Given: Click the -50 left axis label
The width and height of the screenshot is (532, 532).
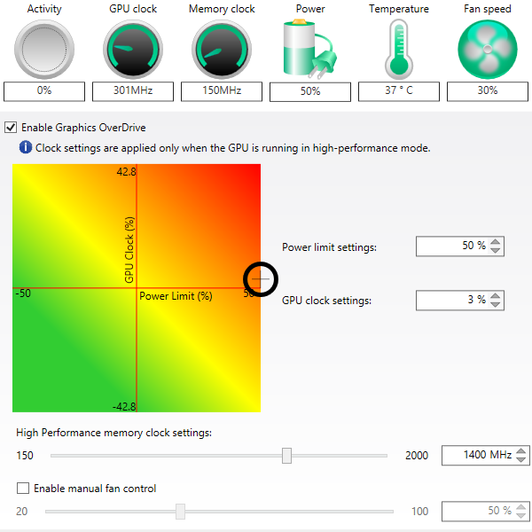Looking at the screenshot, I should click(23, 293).
